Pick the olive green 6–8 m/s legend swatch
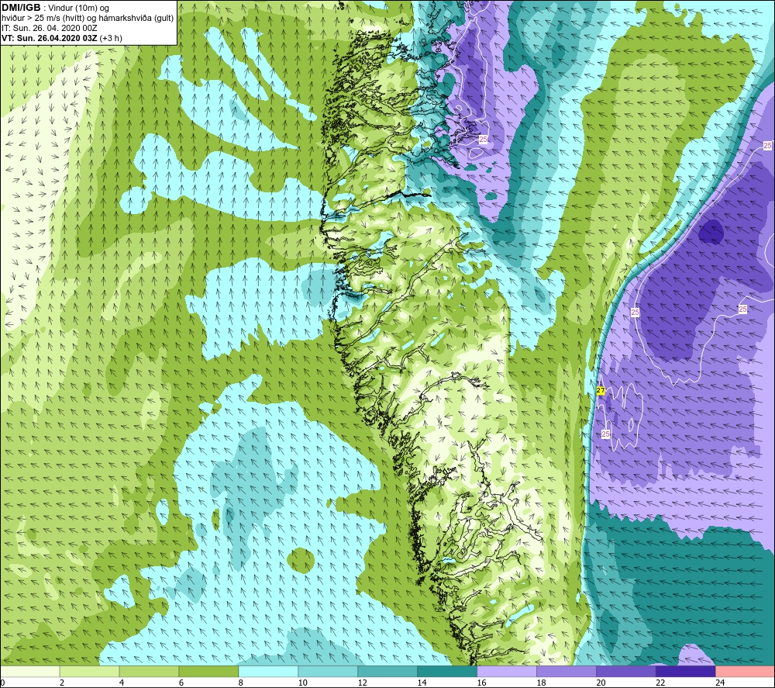The image size is (775, 688). 208,672
